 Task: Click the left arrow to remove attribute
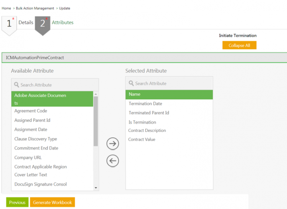[113, 161]
